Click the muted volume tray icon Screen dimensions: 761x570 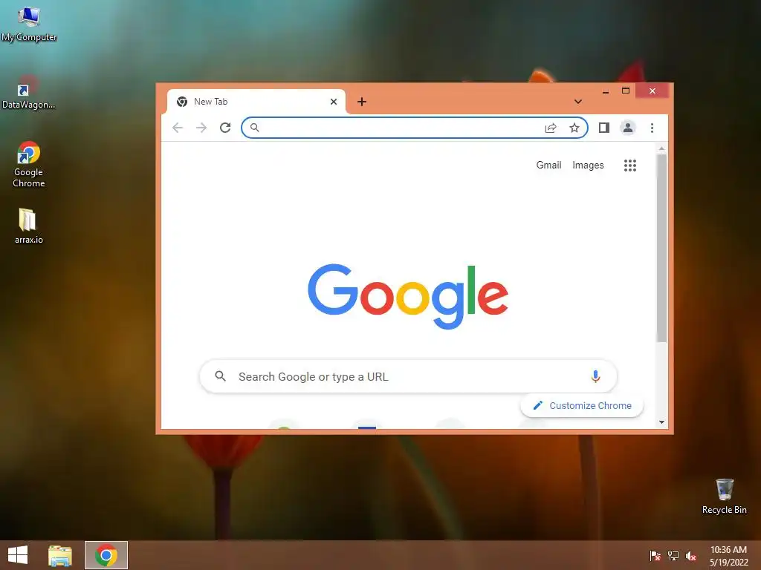point(691,555)
